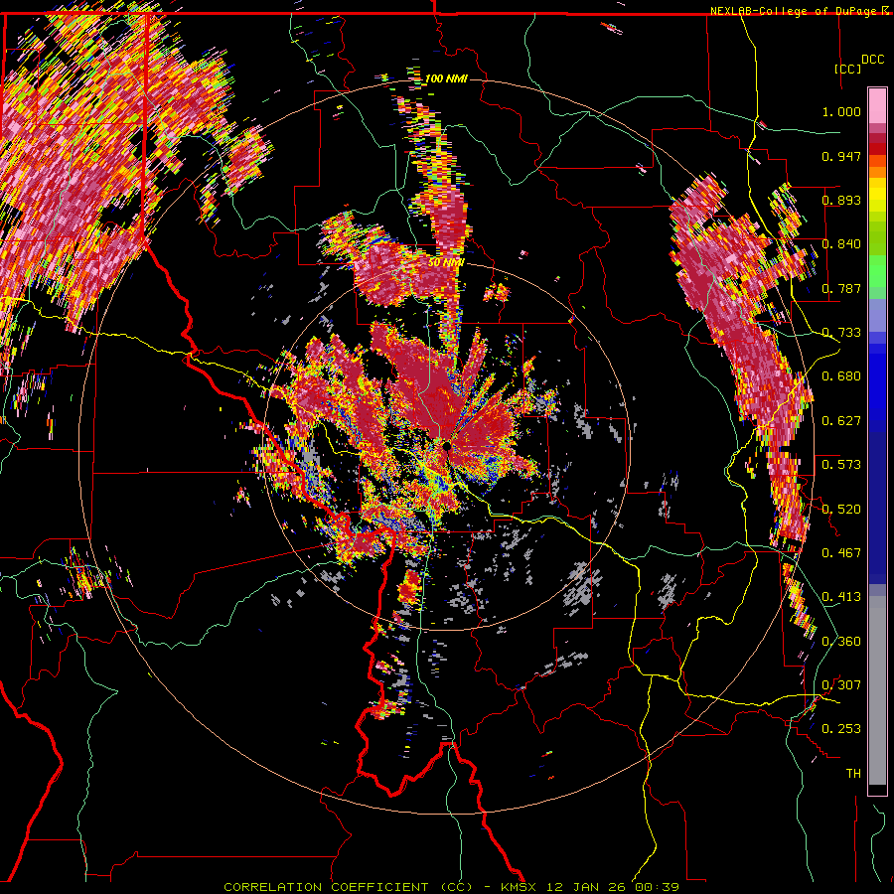Click the 0.893 color scale value
The width and height of the screenshot is (894, 894).
841,200
